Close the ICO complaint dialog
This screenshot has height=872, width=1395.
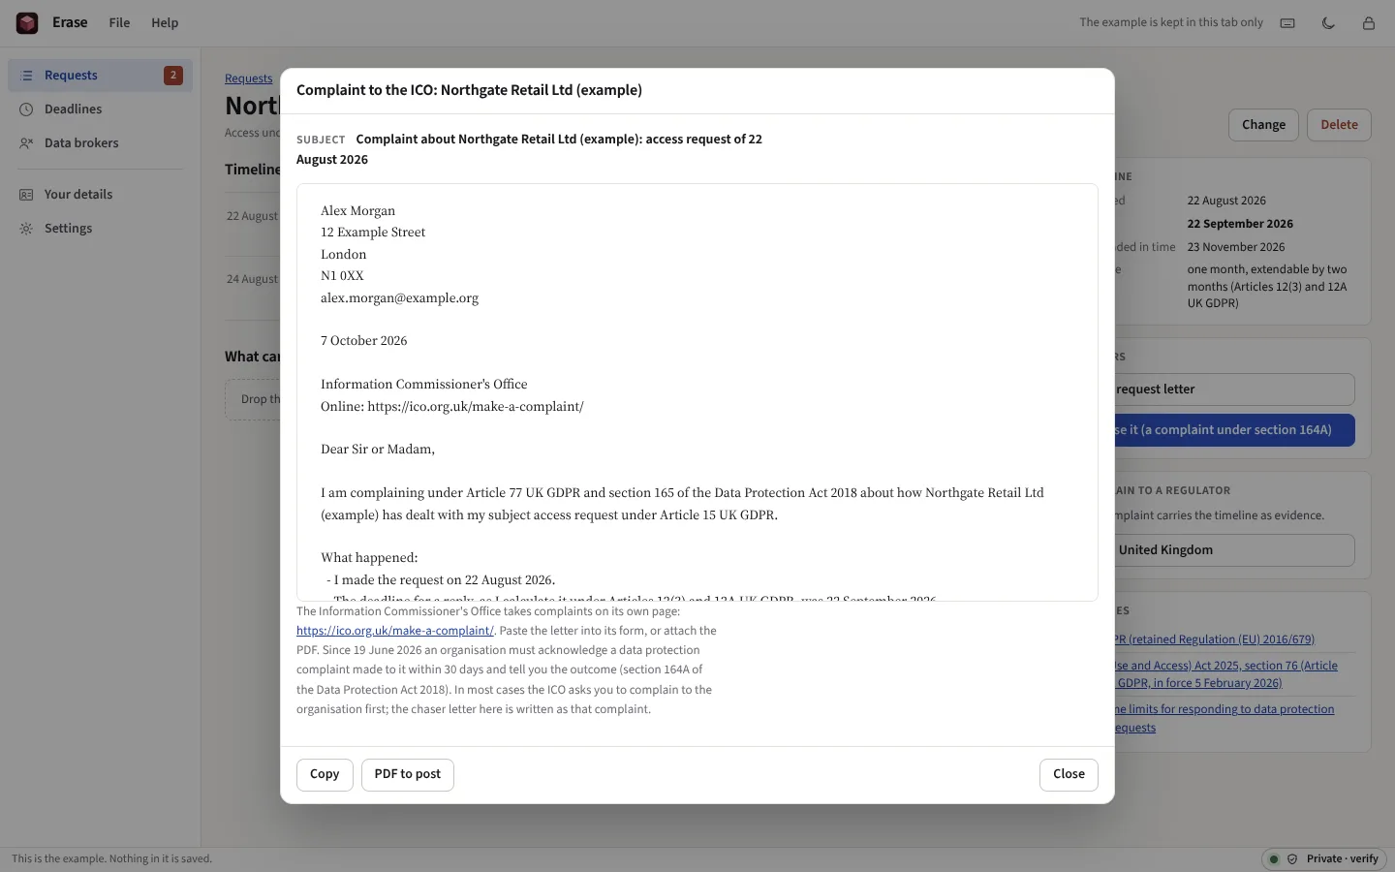[1069, 774]
